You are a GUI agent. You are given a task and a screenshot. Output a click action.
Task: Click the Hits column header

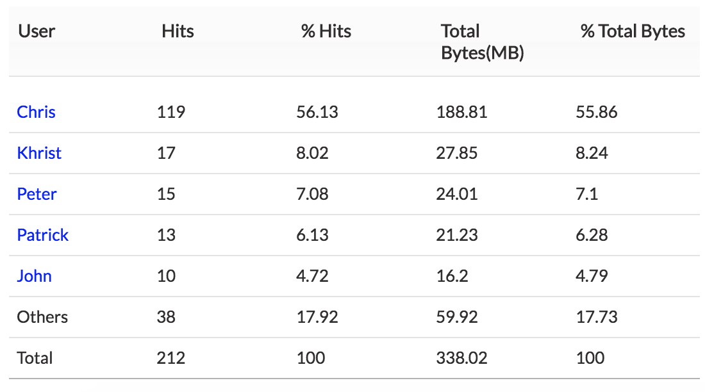coord(178,31)
